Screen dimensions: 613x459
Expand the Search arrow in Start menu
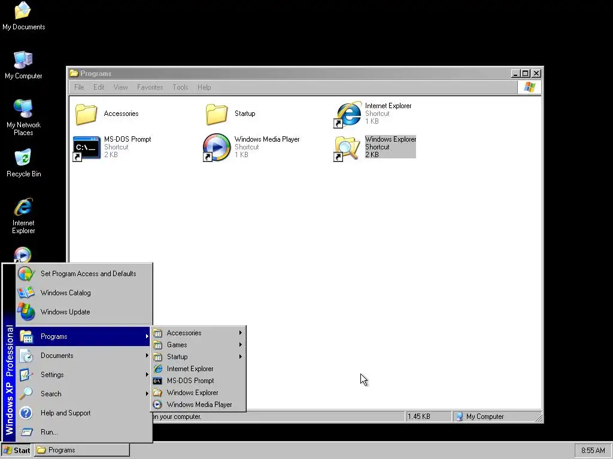point(147,394)
